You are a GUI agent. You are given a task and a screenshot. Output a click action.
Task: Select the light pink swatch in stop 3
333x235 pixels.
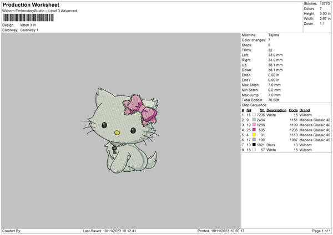(254, 125)
